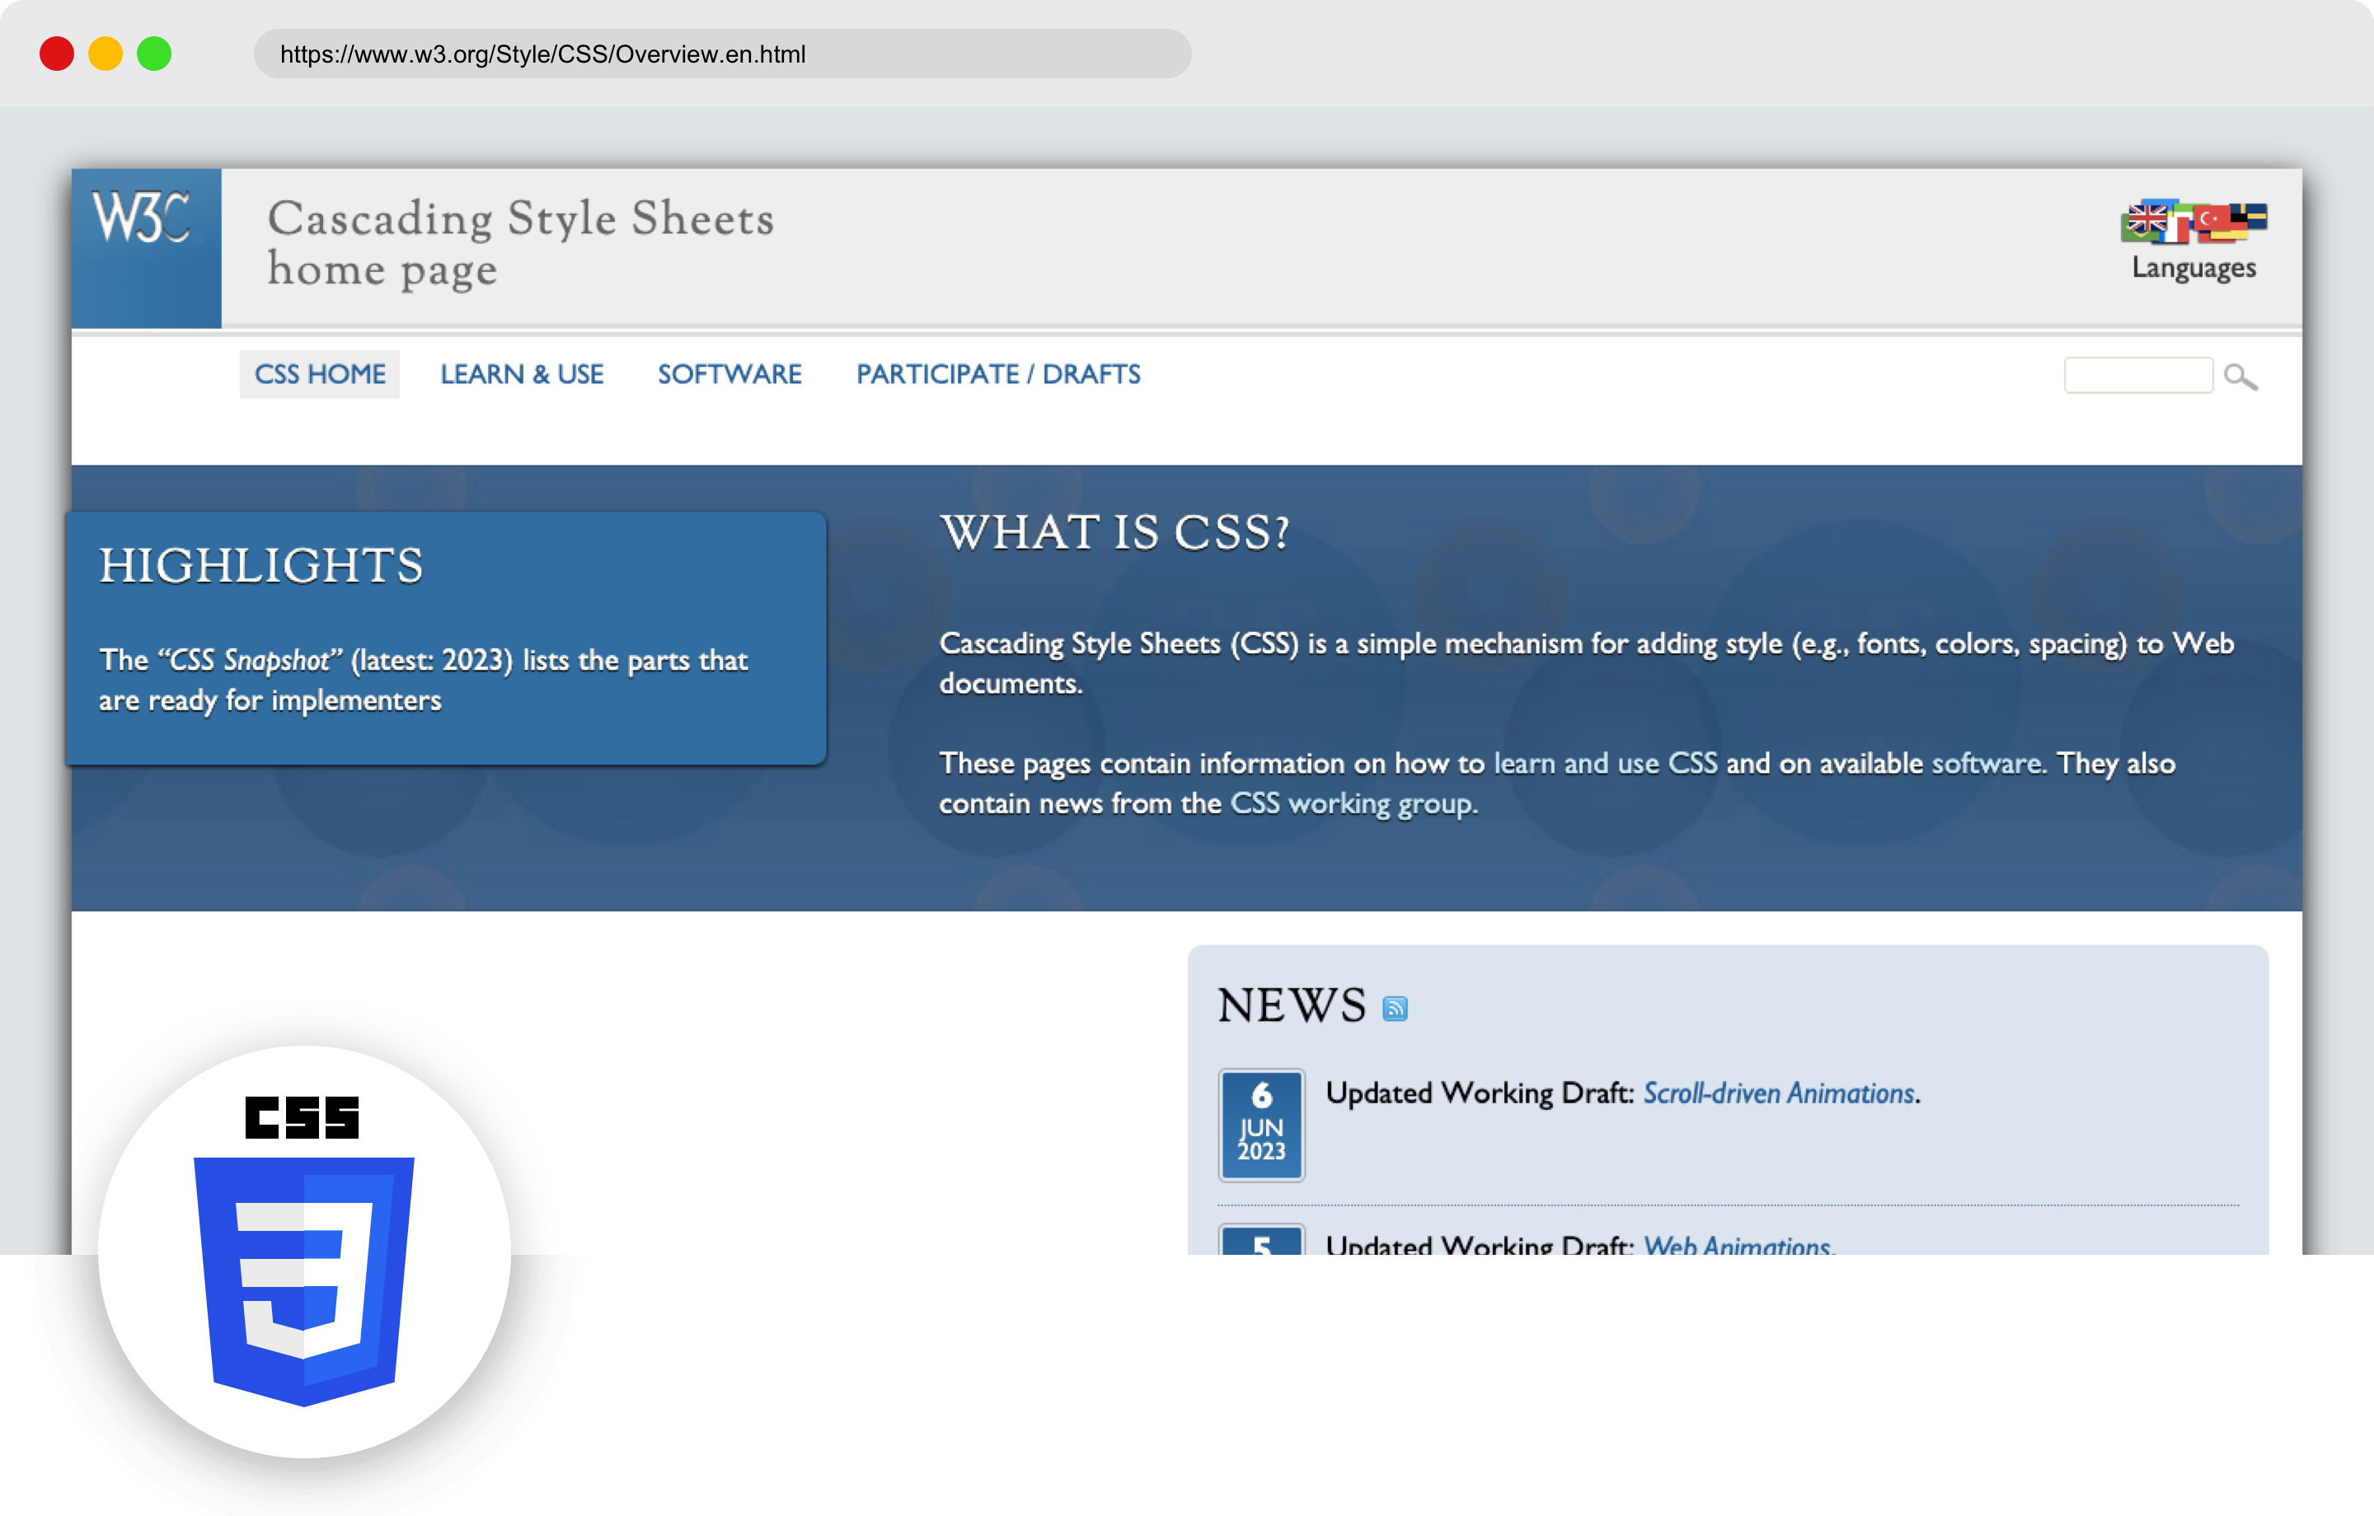Click the green maximize window button

click(x=154, y=54)
